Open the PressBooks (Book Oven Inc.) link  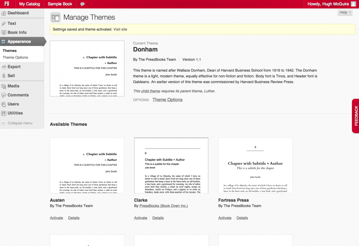pos(164,206)
